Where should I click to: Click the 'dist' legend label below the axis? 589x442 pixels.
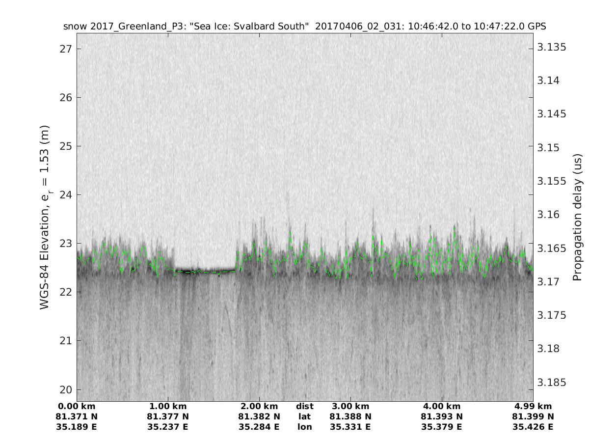(x=304, y=406)
